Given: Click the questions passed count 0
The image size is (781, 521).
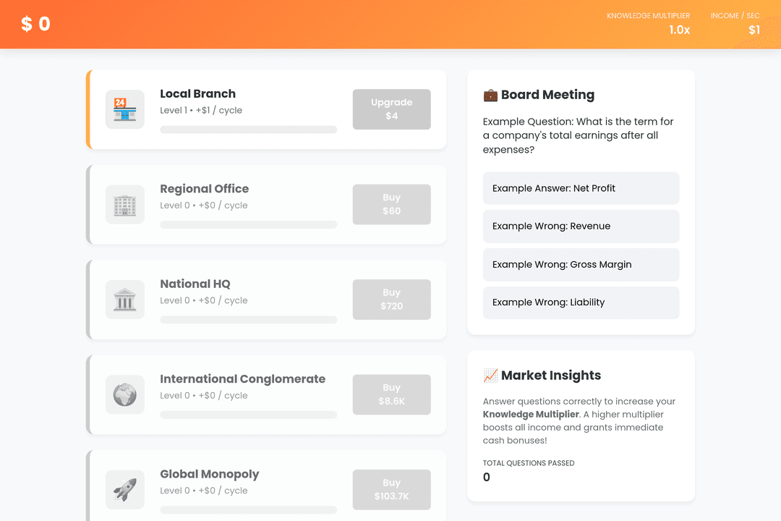Looking at the screenshot, I should [487, 477].
